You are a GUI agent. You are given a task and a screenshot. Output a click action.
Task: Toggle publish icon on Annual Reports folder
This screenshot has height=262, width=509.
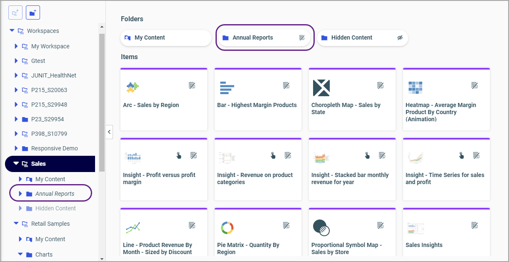tap(302, 37)
